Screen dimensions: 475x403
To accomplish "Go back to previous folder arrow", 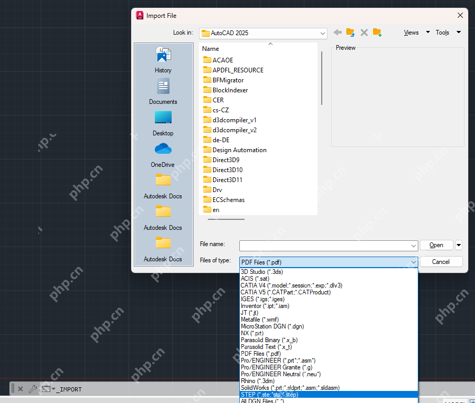I will tap(337, 33).
